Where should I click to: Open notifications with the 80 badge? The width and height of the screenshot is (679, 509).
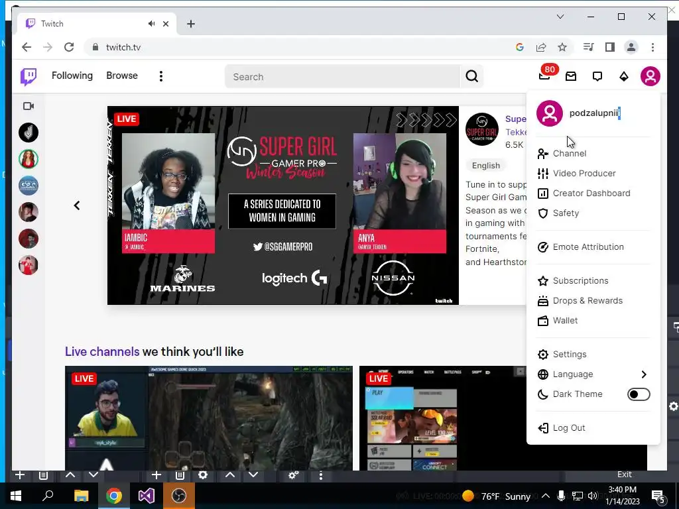[x=544, y=76]
